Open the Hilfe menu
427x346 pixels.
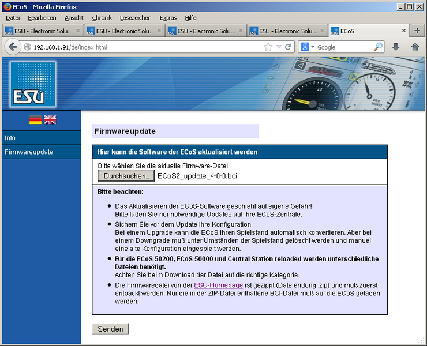tap(190, 18)
